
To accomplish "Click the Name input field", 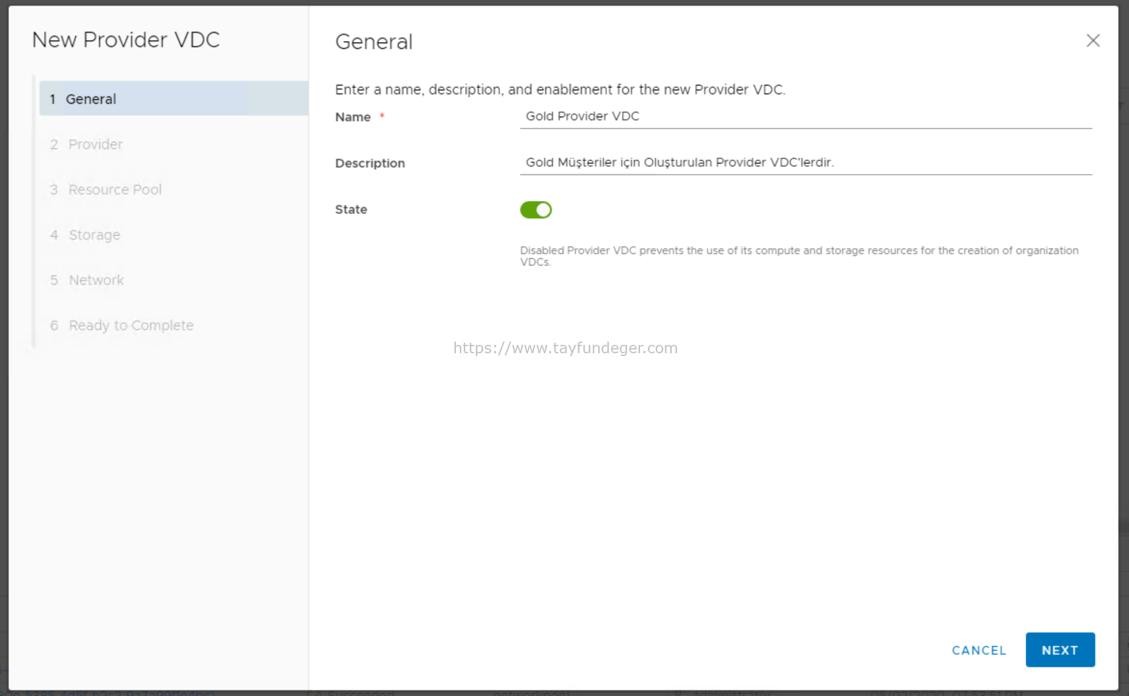I will (805, 116).
